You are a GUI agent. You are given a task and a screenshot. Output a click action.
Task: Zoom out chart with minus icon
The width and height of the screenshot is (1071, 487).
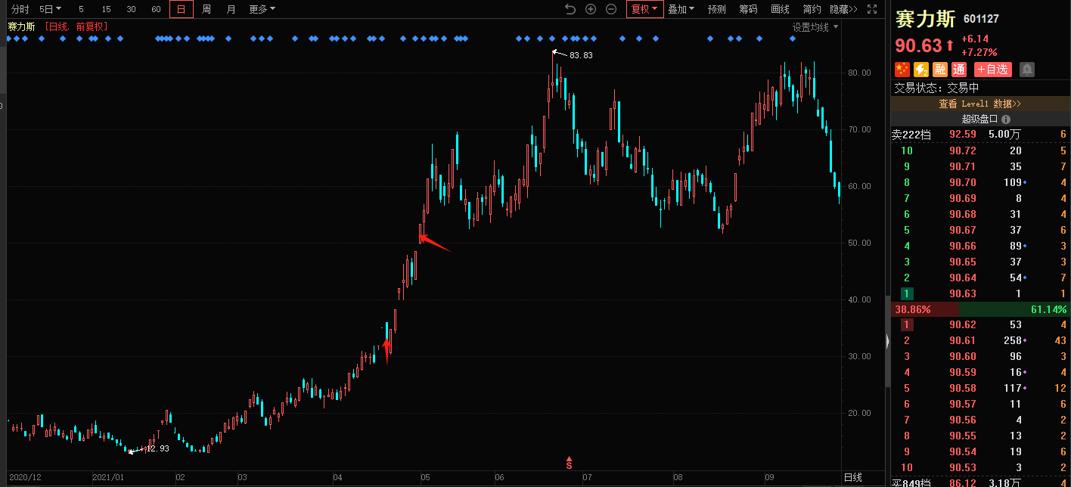611,9
